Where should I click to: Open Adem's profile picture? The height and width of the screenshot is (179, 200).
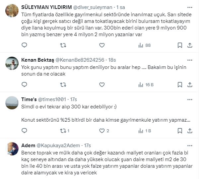(12, 149)
